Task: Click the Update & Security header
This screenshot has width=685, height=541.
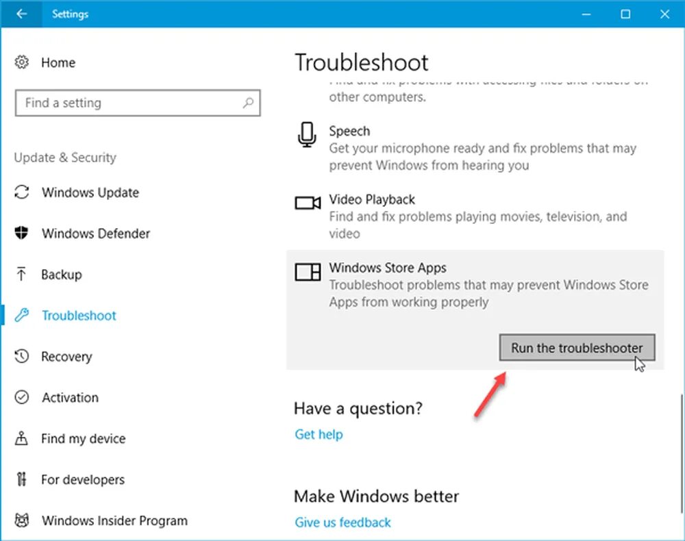Action: click(65, 158)
